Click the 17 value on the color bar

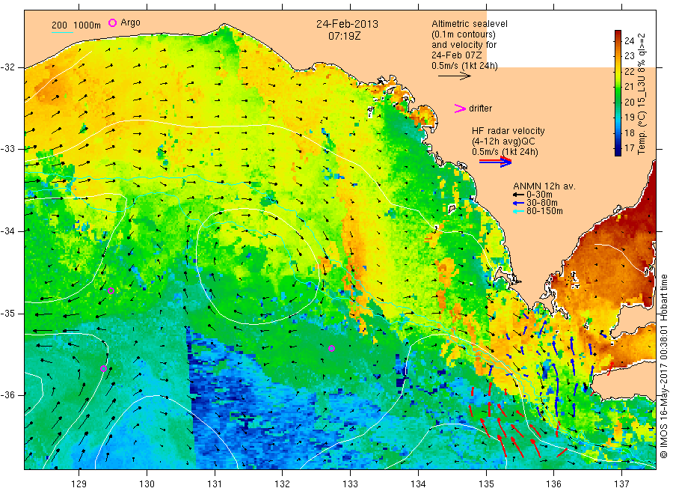pyautogui.click(x=629, y=147)
